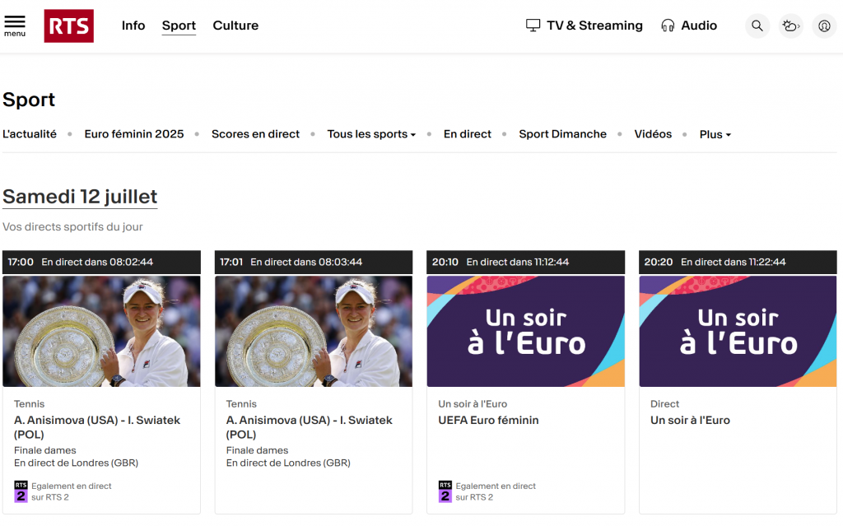This screenshot has width=843, height=526.
Task: Click the 17:01 start time
Action: pyautogui.click(x=231, y=262)
